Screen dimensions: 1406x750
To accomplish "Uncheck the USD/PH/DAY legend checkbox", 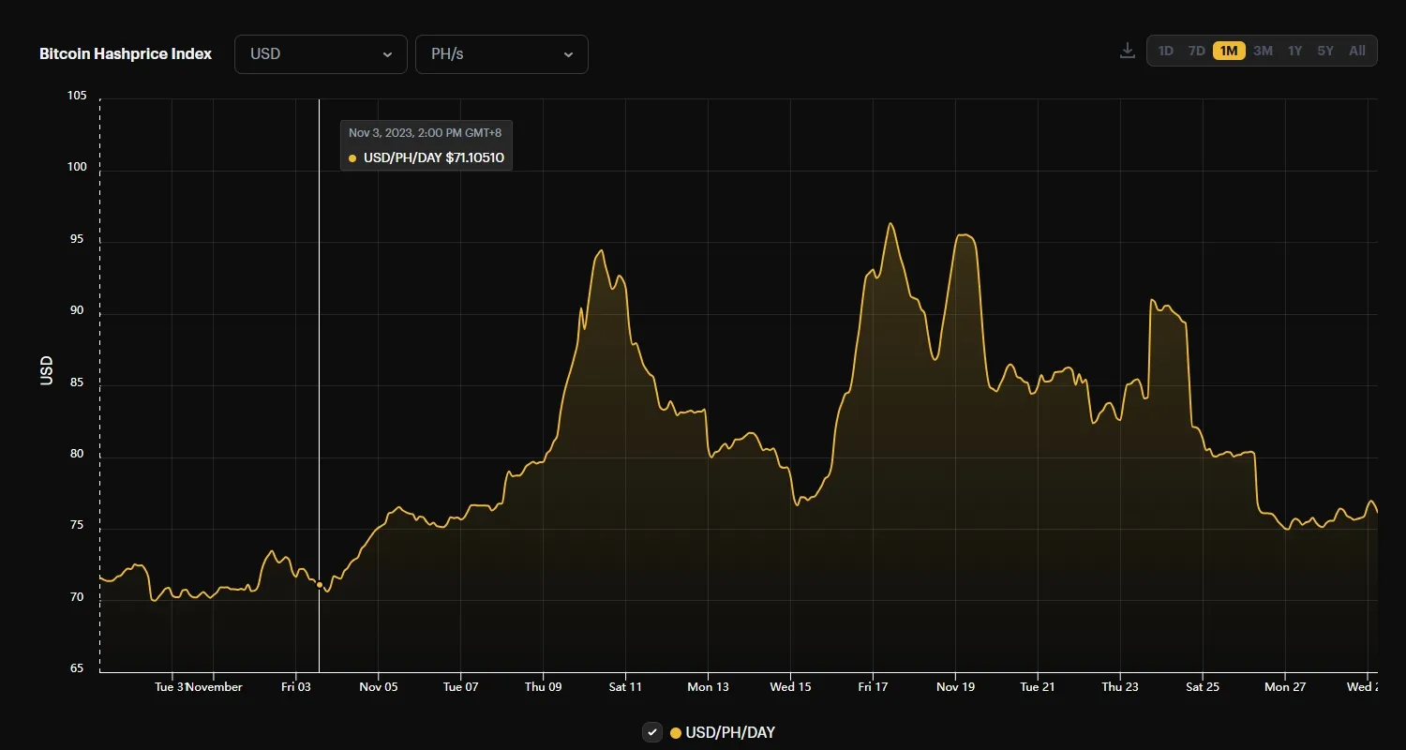I will 651,732.
